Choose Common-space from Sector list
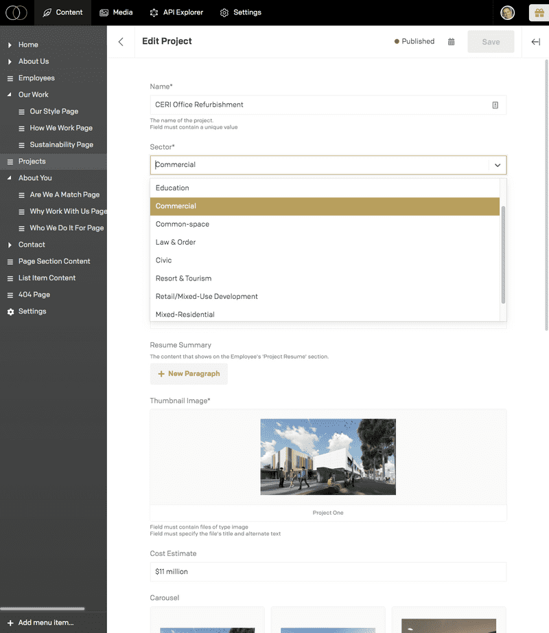The width and height of the screenshot is (549, 633). coord(325,224)
